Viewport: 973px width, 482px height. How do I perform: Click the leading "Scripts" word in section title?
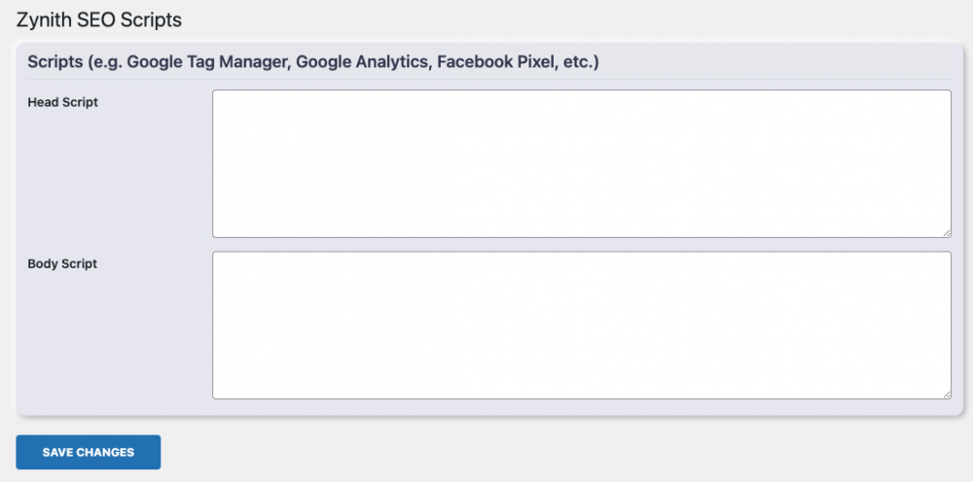(54, 62)
